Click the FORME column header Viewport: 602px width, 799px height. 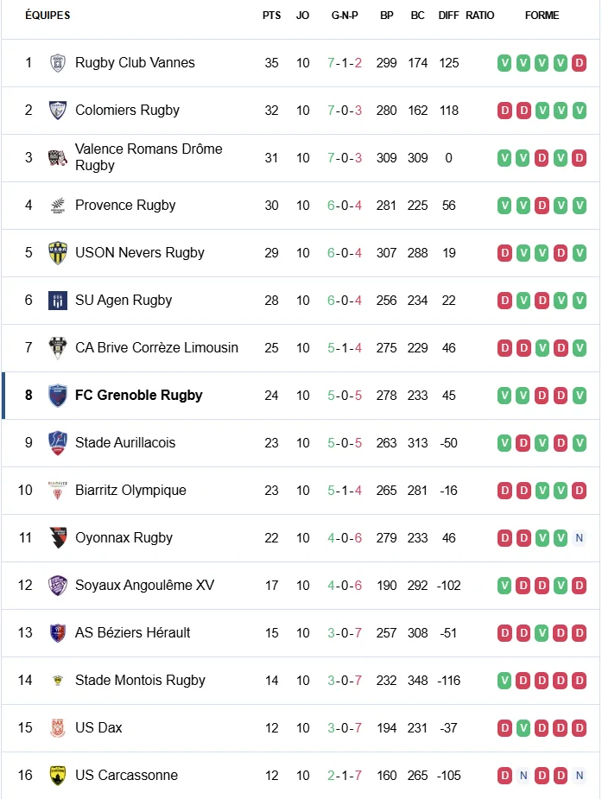542,16
